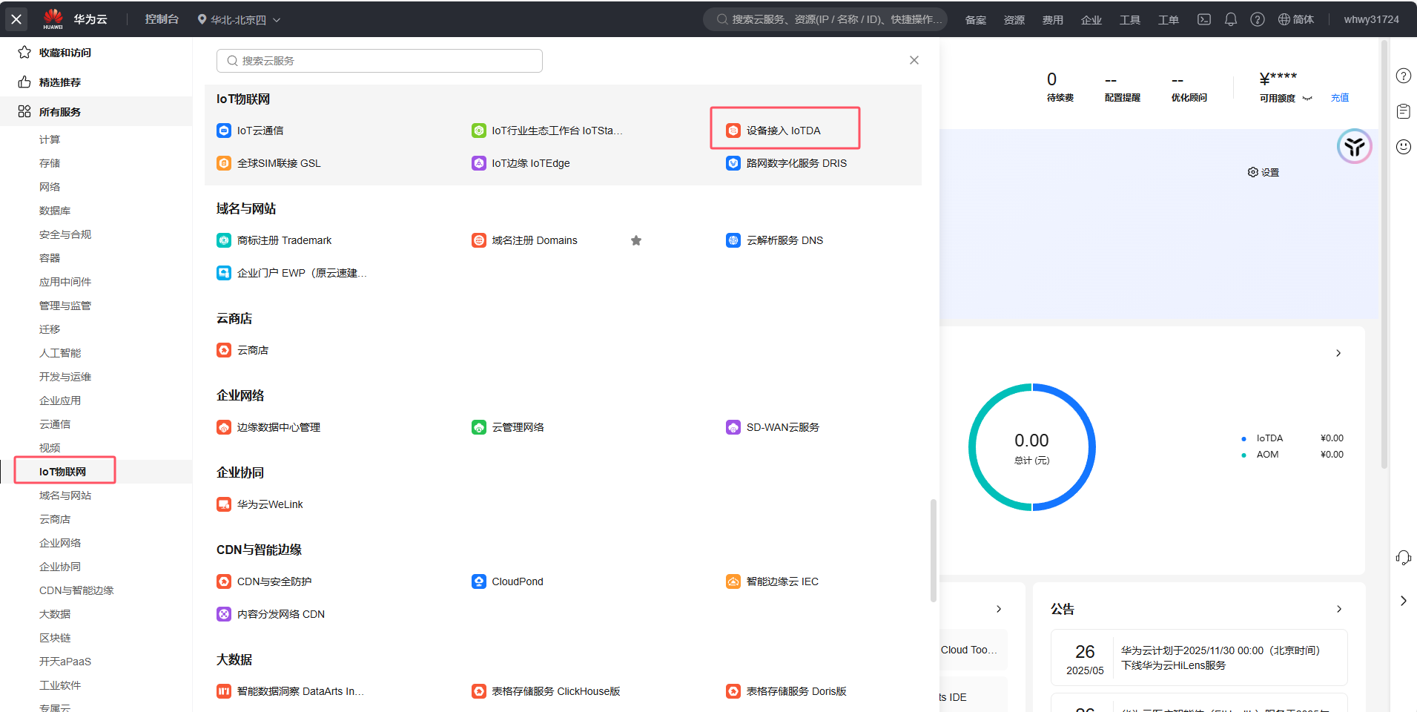Screen dimensions: 1417x712
Task: Select 精选推荐 in the sidebar
Action: coord(96,82)
